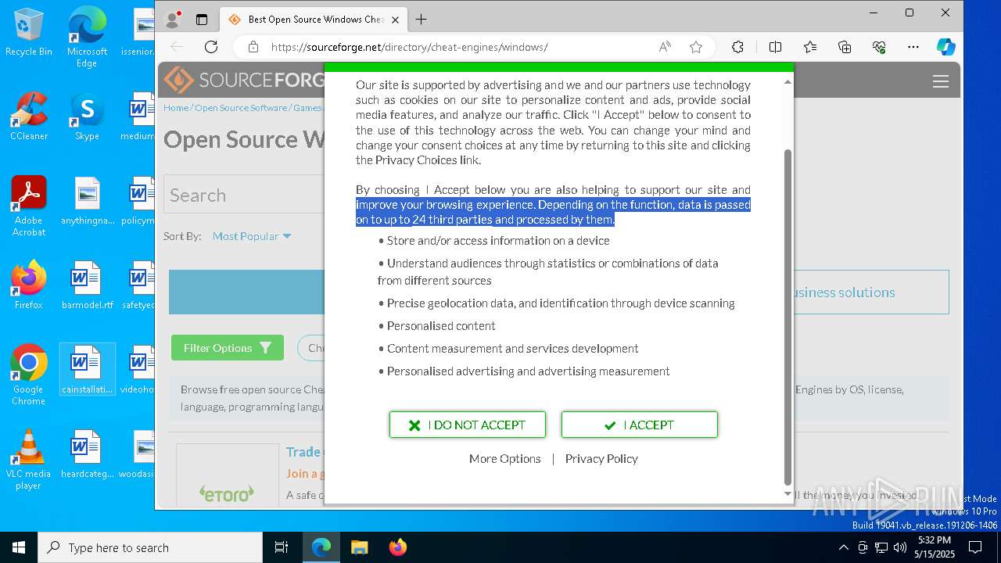The height and width of the screenshot is (563, 1001).
Task: Refresh the SourceForge page
Action: click(210, 47)
